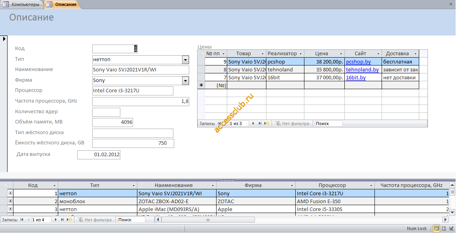Open Тип column dropdown in bottom datasheet
The height and width of the screenshot is (243, 458).
pyautogui.click(x=133, y=185)
